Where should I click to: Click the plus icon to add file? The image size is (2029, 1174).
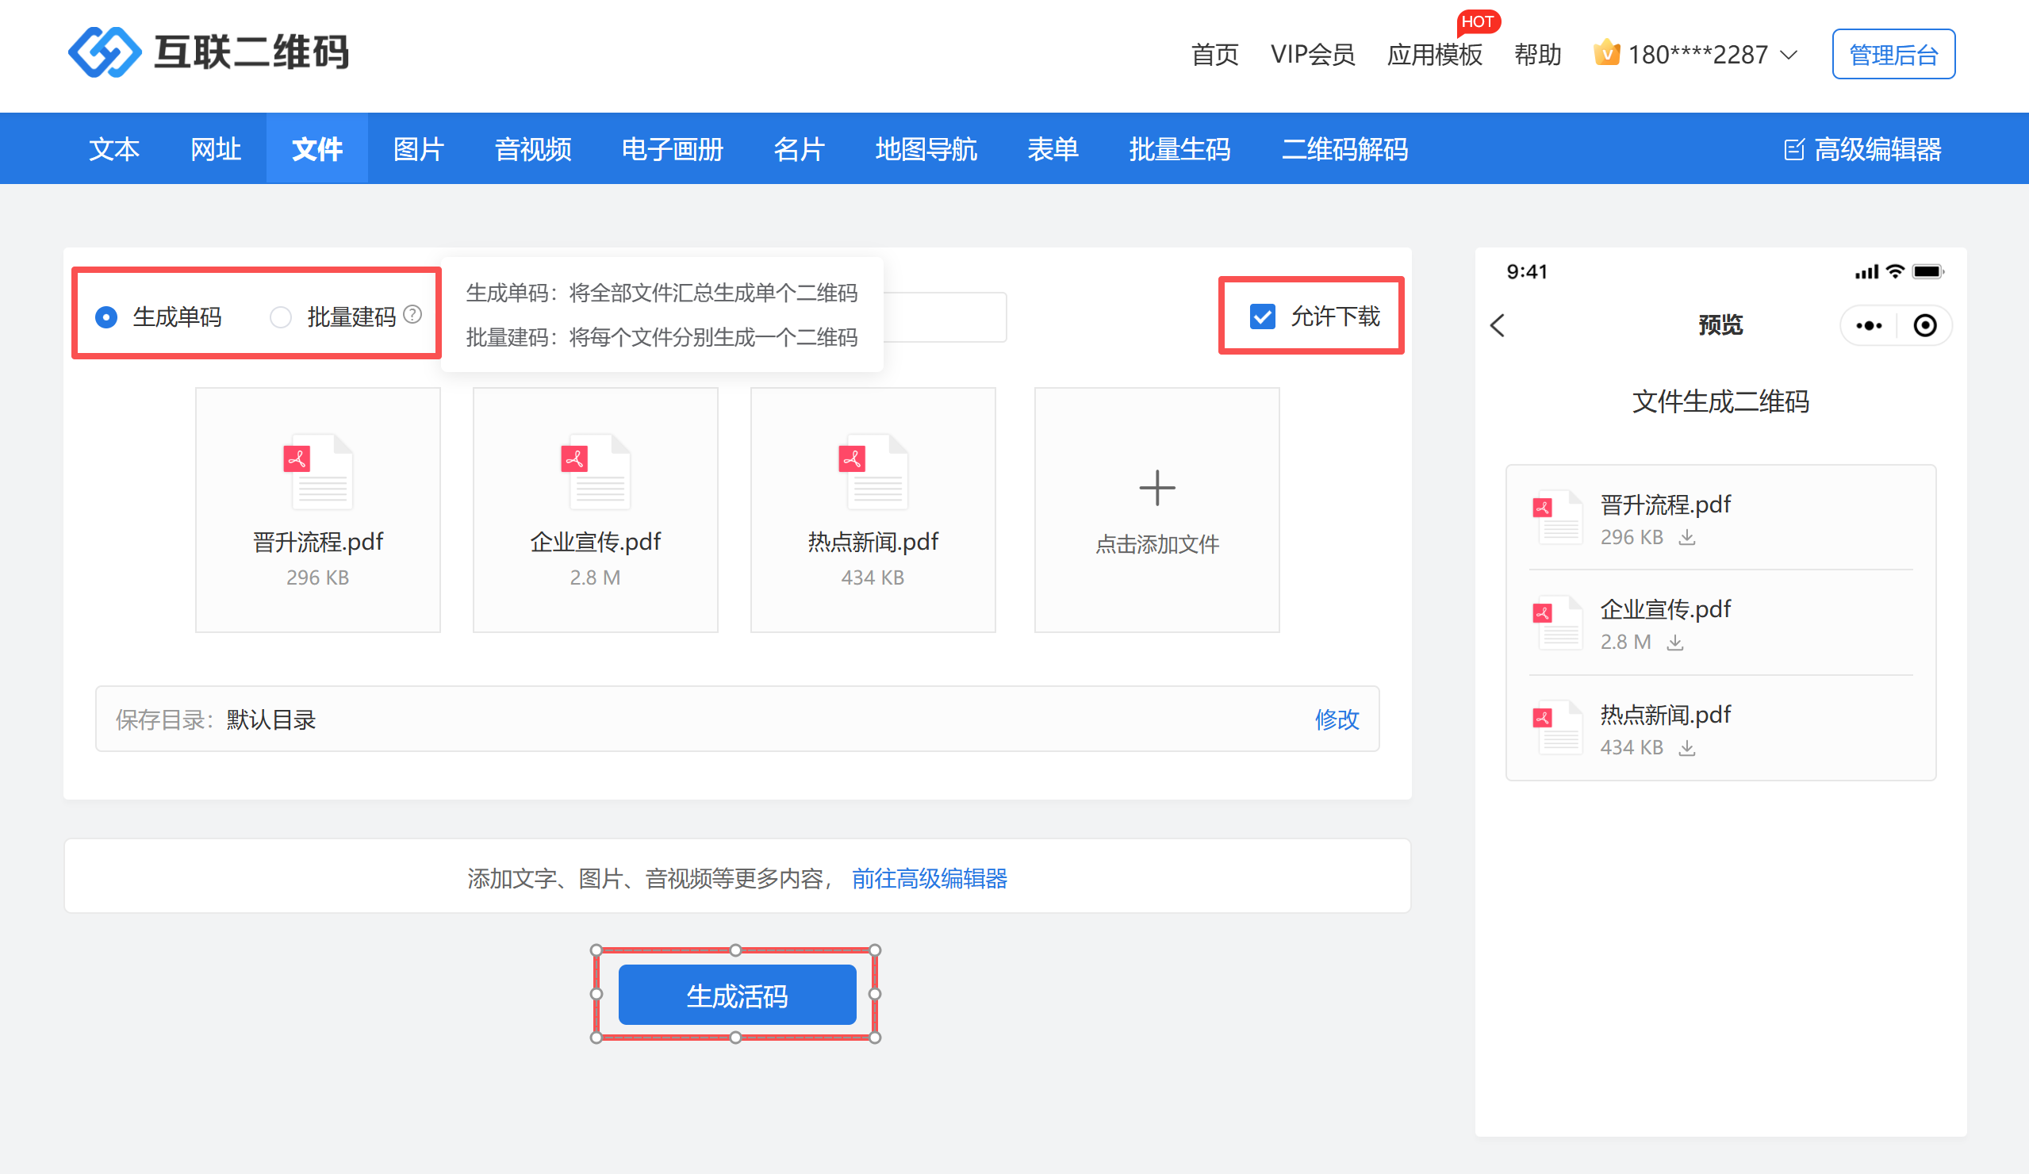tap(1157, 488)
